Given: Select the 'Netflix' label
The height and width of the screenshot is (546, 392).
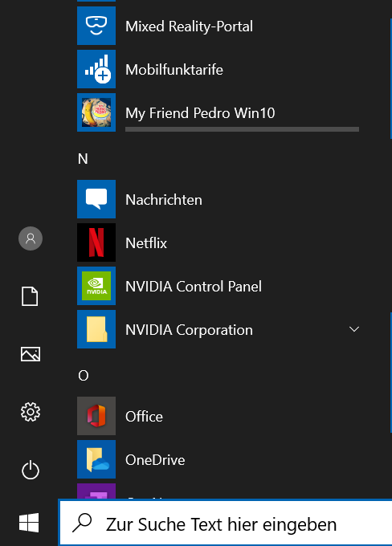Looking at the screenshot, I should click(x=146, y=243).
